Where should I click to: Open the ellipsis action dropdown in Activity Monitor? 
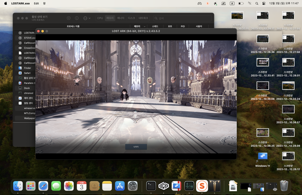point(87,18)
